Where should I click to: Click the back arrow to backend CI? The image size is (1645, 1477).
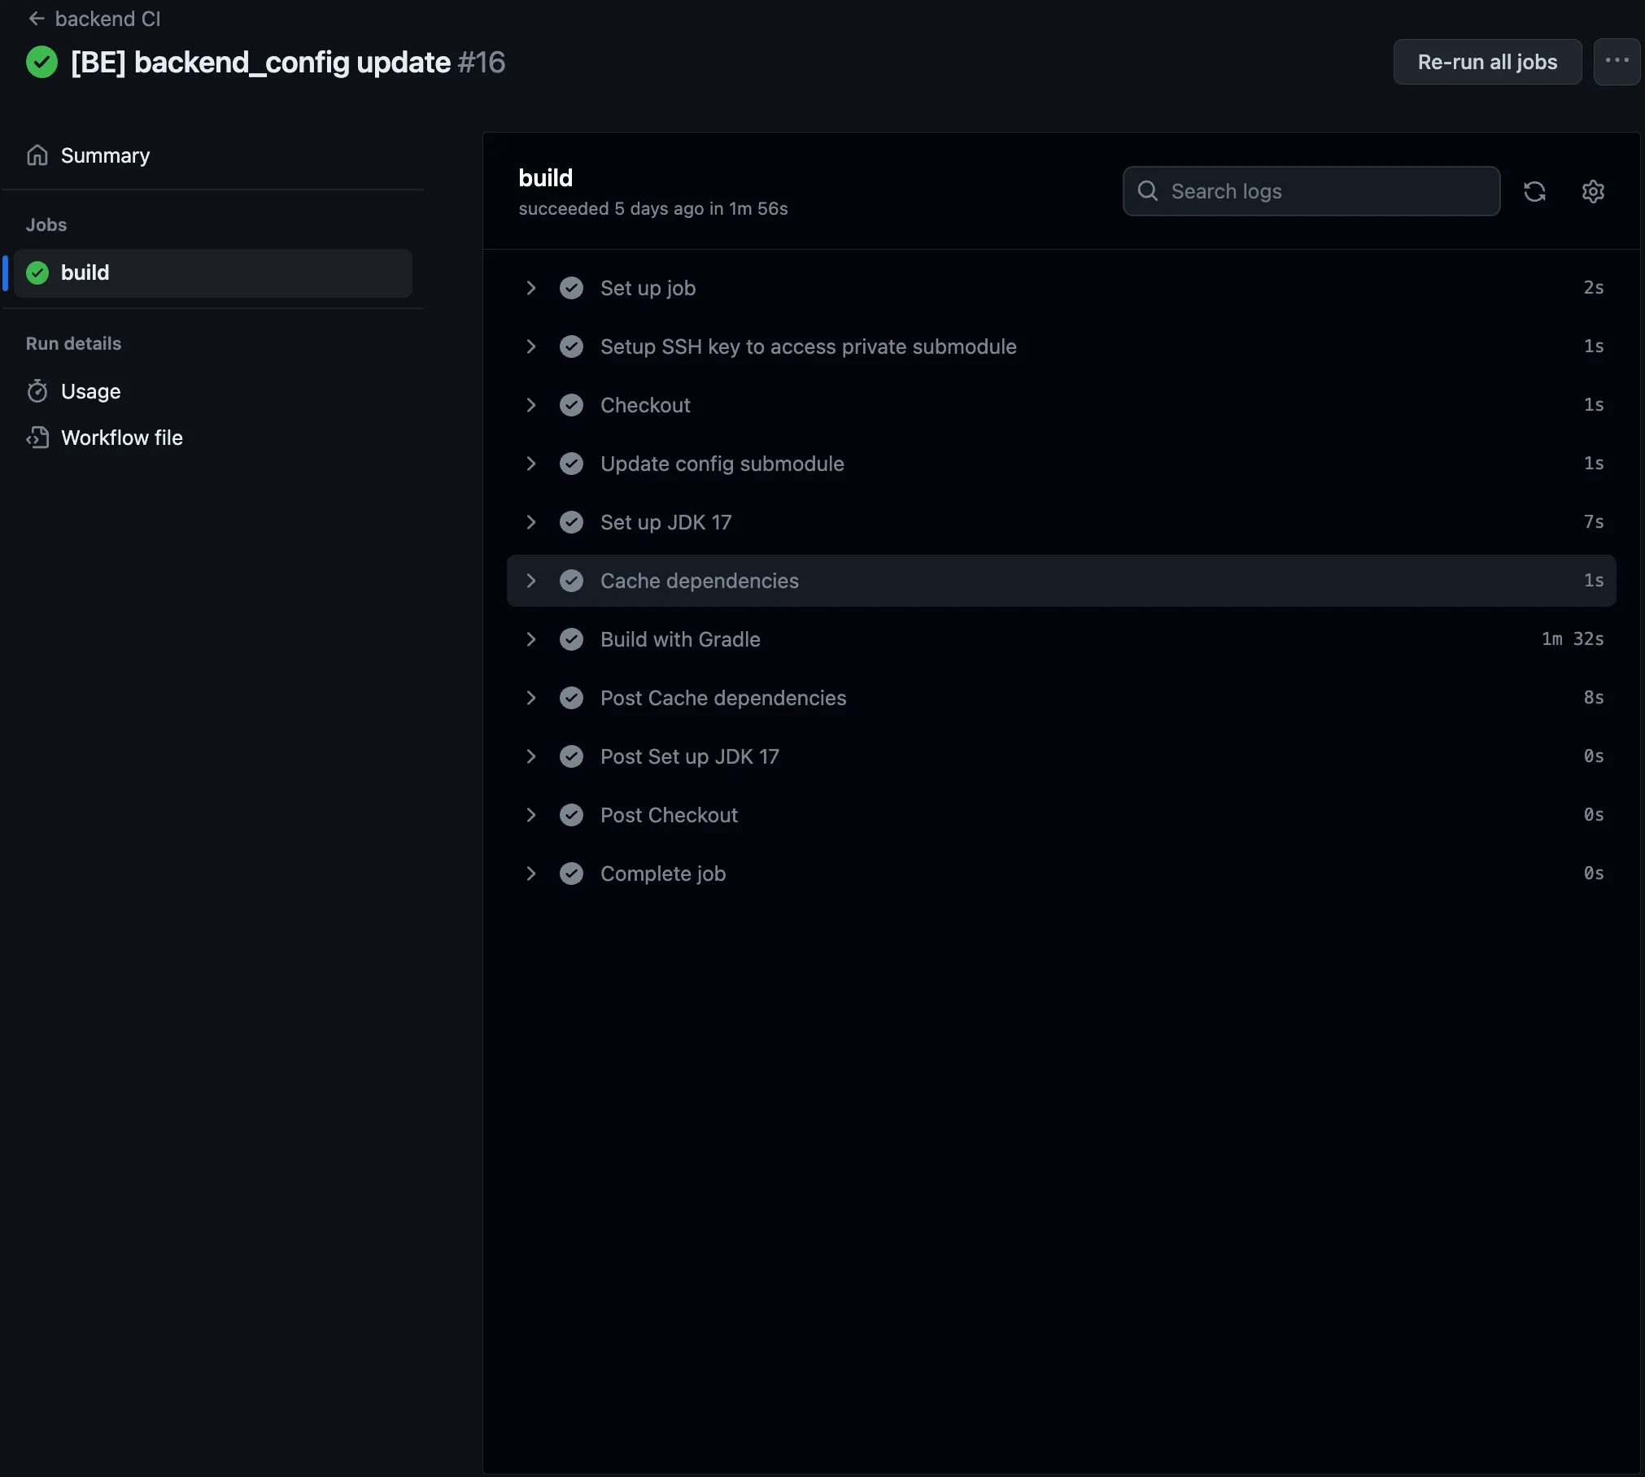36,19
